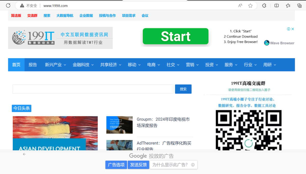
Task: Click the green Start button in the ad
Action: tap(175, 36)
